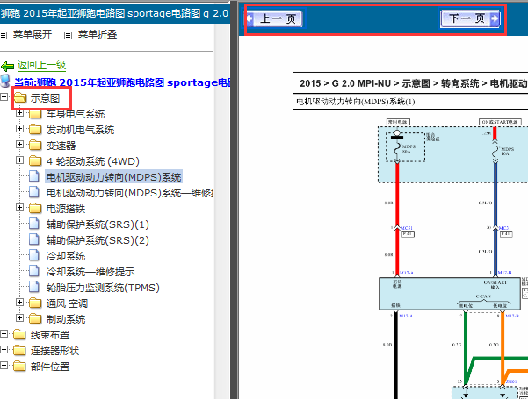This screenshot has height=399, width=528.
Task: Click the 通风, 空调 folder icon
Action: [35, 303]
